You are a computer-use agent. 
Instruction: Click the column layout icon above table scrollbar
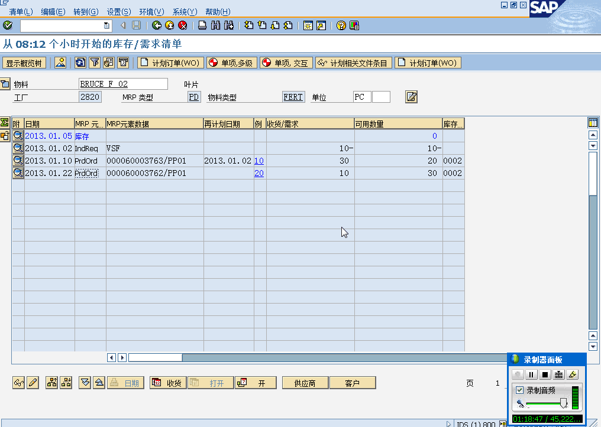pyautogui.click(x=593, y=123)
